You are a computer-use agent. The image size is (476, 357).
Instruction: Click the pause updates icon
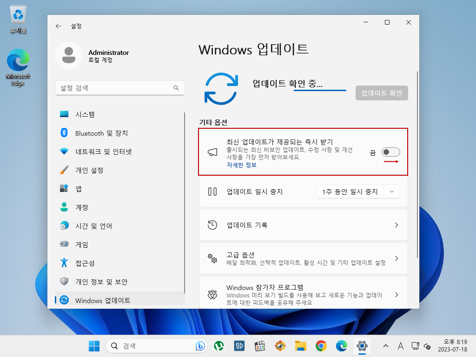(212, 192)
